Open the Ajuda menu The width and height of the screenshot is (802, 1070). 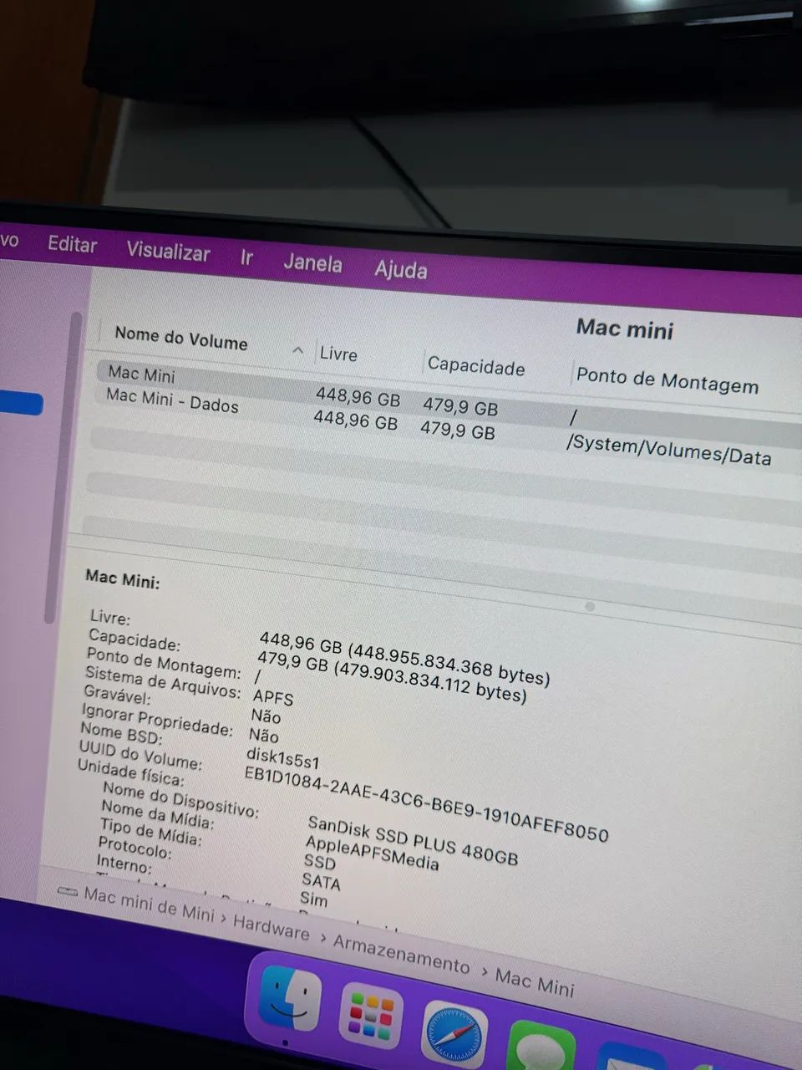(401, 269)
